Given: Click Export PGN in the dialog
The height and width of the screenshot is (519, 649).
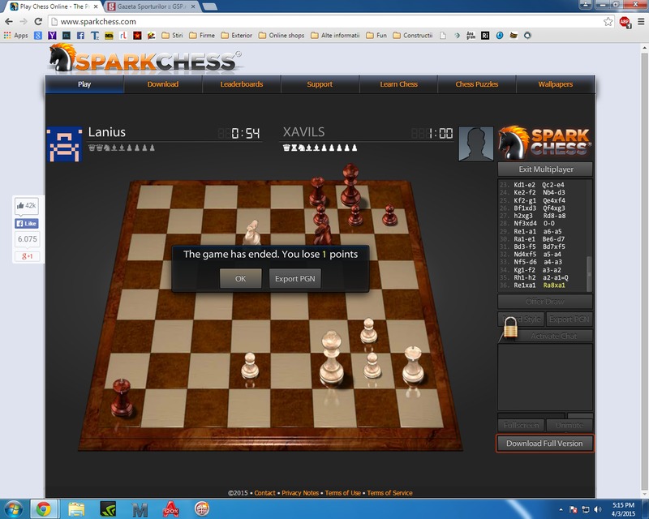Looking at the screenshot, I should pos(294,278).
